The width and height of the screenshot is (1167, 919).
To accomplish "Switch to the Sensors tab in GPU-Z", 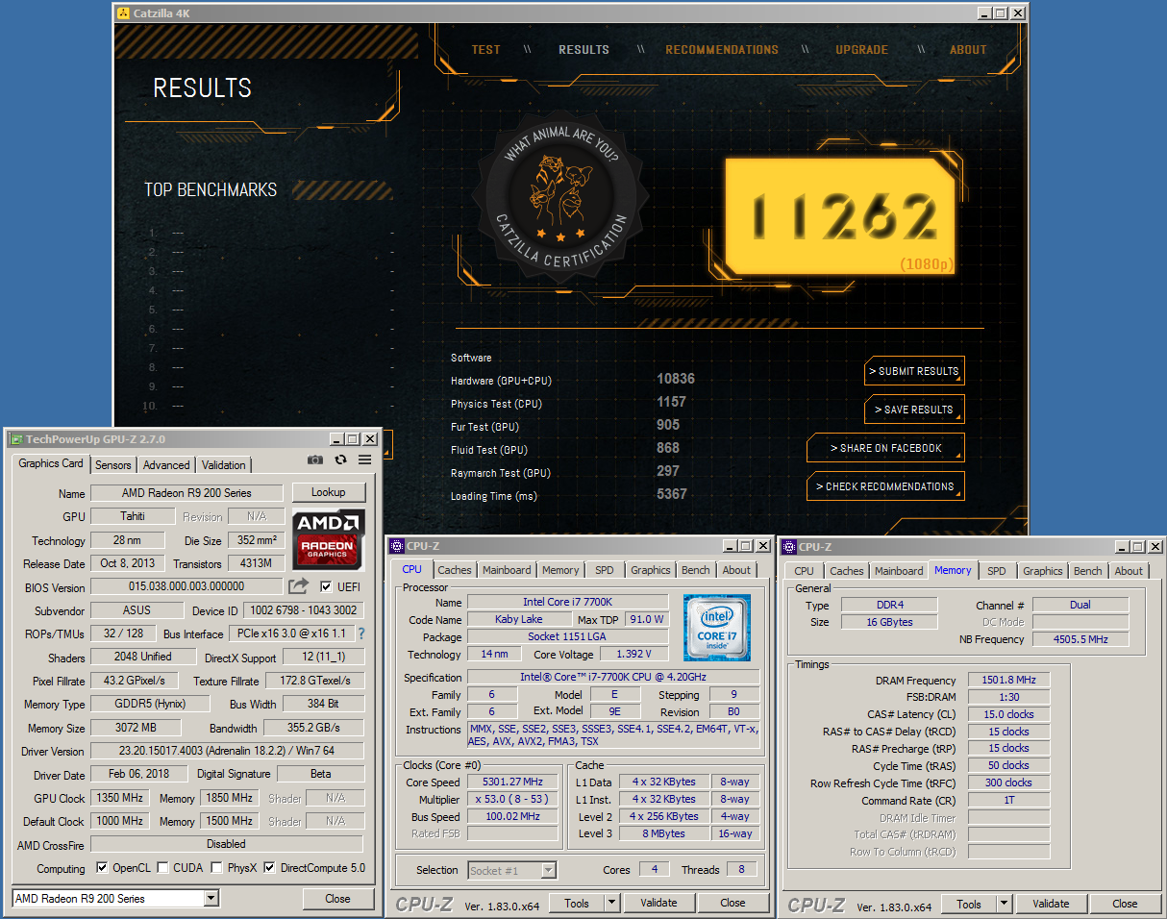I will [x=112, y=464].
